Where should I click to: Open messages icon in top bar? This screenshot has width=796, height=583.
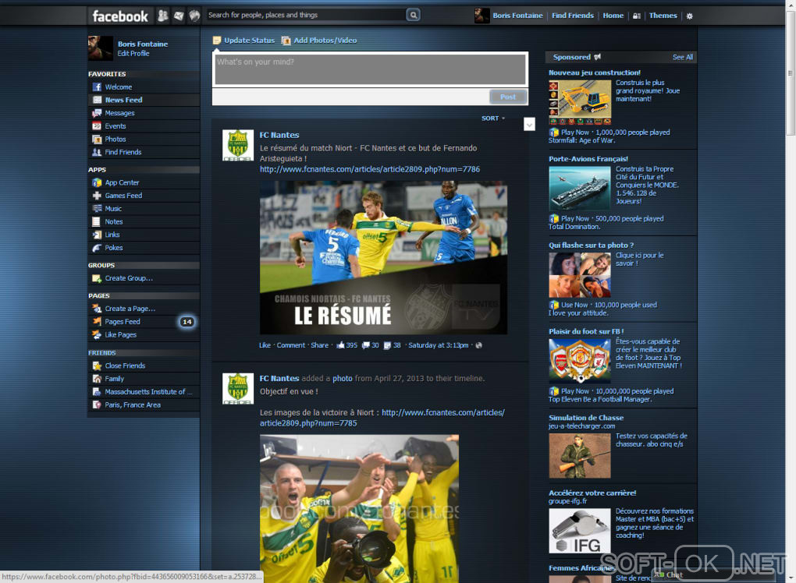[179, 16]
